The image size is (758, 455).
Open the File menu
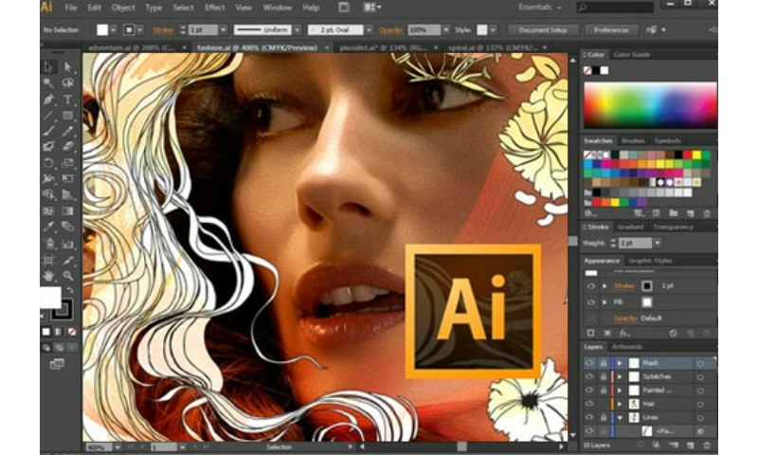(x=71, y=8)
